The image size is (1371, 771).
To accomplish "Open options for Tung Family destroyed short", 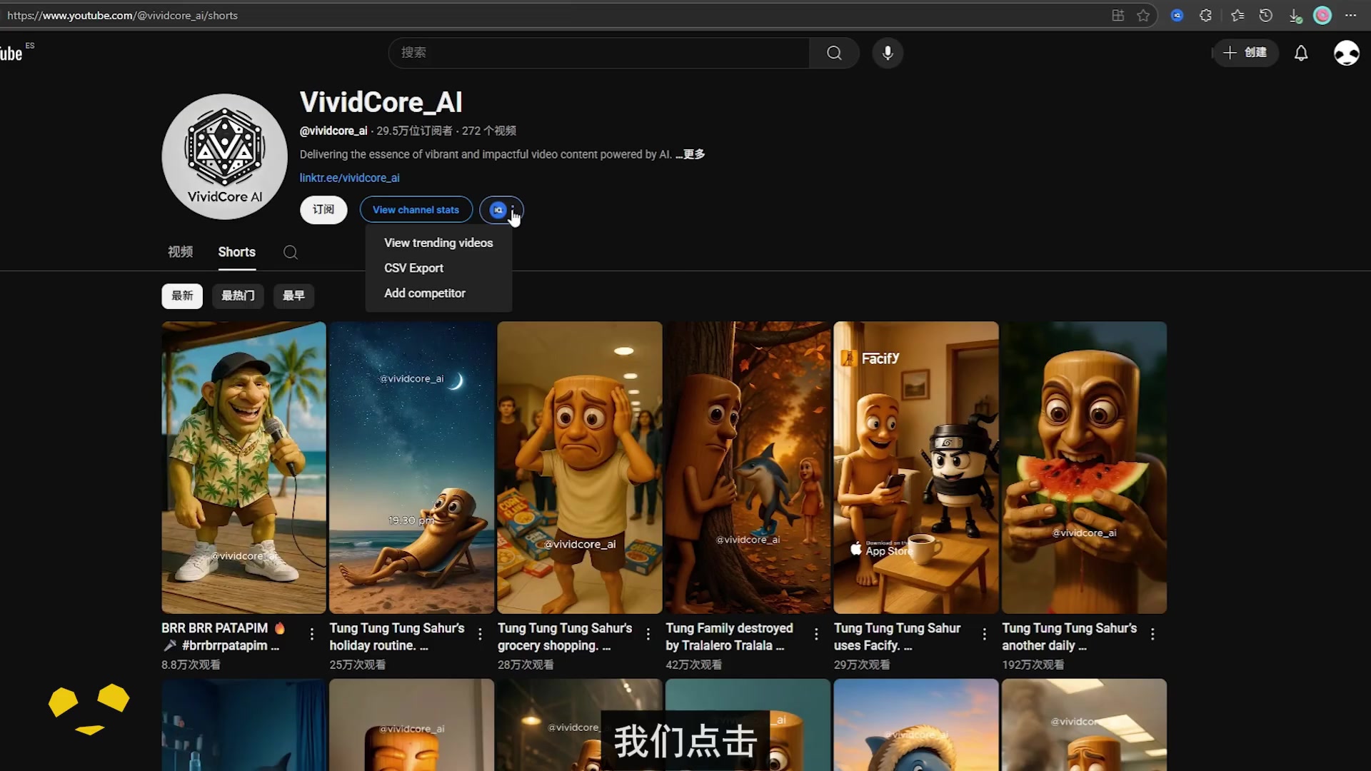I will click(816, 633).
